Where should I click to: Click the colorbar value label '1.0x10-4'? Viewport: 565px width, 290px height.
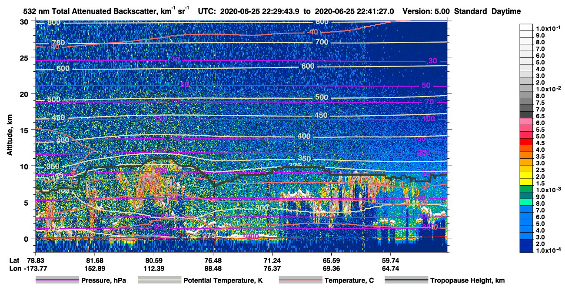[548, 250]
